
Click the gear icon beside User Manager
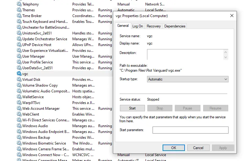coord(19,56)
